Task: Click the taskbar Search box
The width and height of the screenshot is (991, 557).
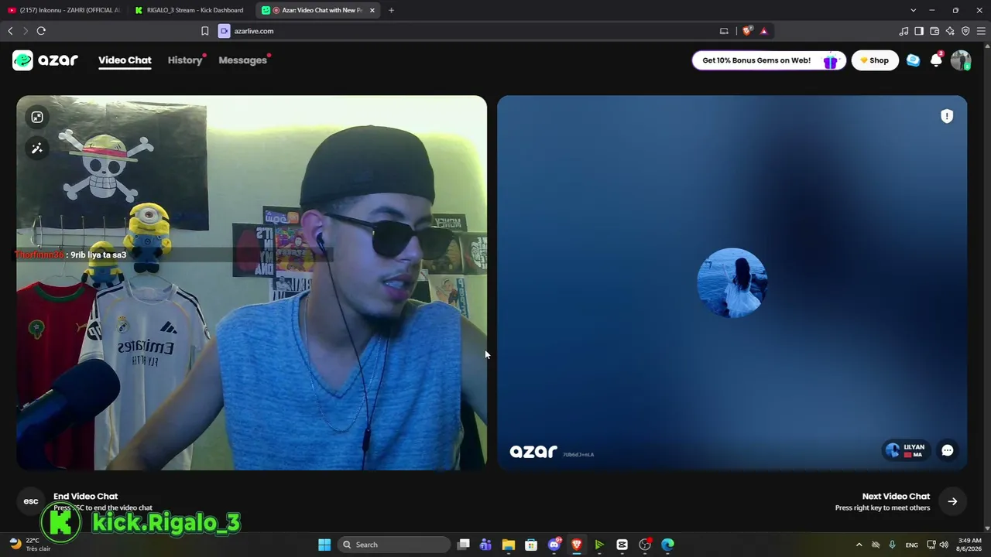Action: click(x=395, y=545)
